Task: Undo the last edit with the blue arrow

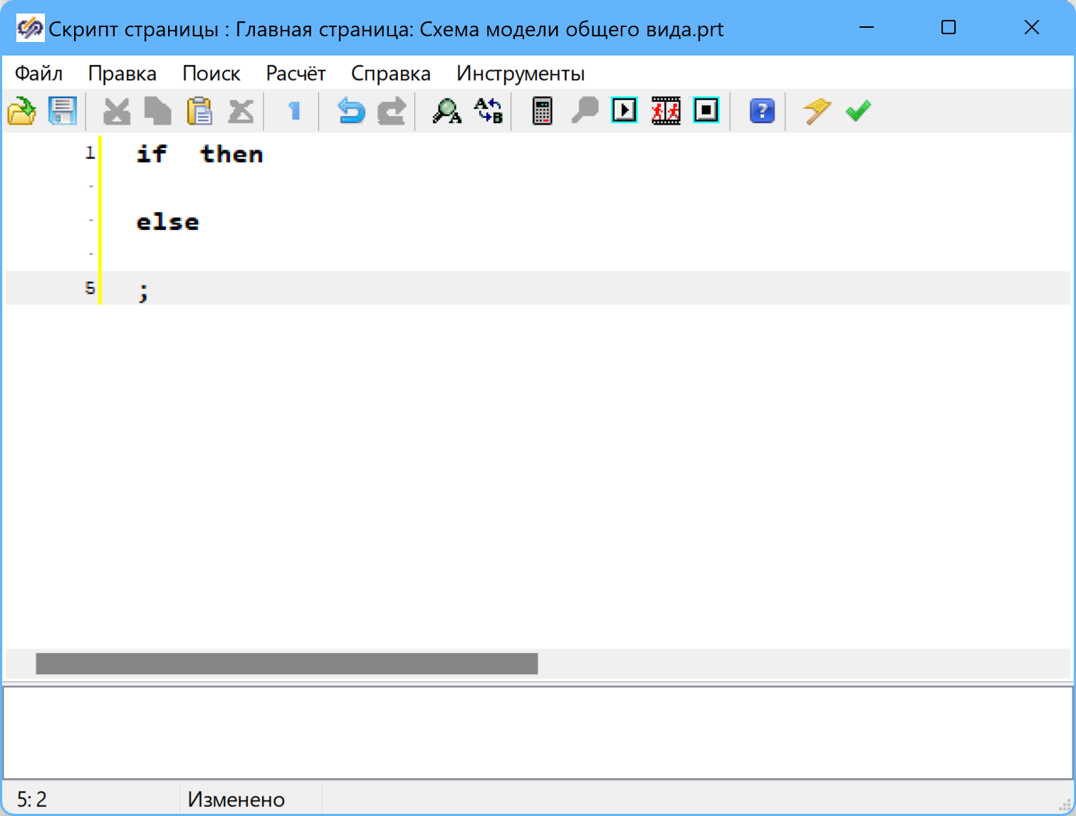Action: 350,111
